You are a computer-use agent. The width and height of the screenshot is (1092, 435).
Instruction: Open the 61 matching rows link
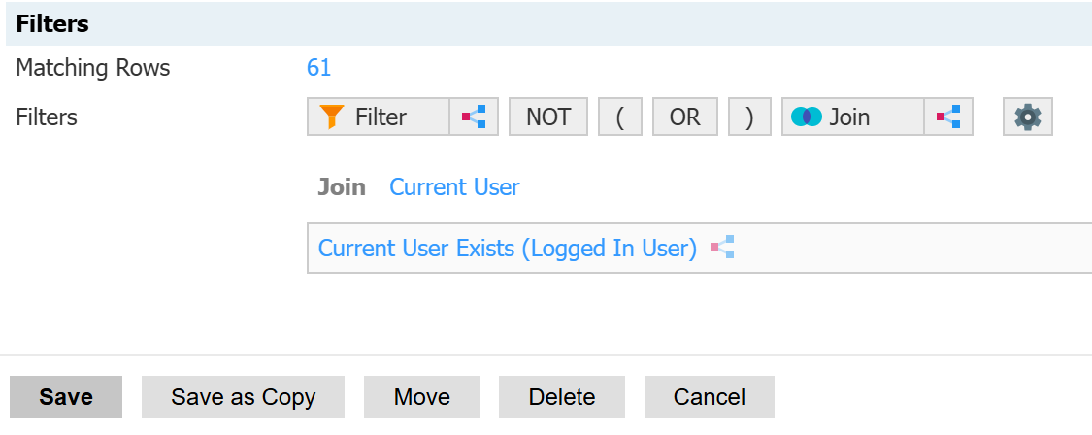tap(318, 68)
